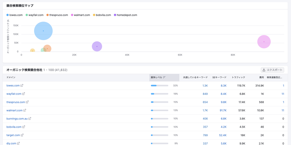Screen dimensions: 291x145
Task: Open the bunnings.com.au domain link
Action: (x=17, y=119)
